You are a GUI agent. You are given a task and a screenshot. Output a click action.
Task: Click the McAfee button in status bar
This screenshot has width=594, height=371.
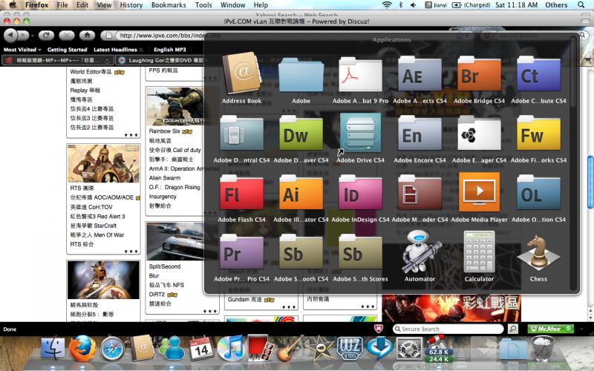[551, 329]
